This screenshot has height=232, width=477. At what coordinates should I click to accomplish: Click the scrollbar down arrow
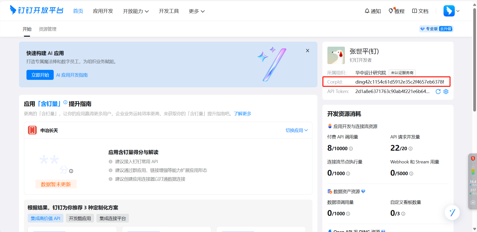click(475, 229)
